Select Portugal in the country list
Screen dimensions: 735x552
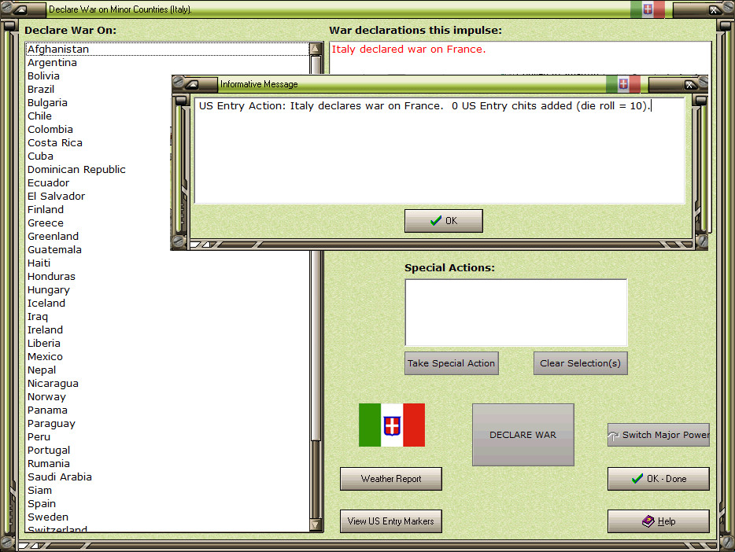coord(168,451)
